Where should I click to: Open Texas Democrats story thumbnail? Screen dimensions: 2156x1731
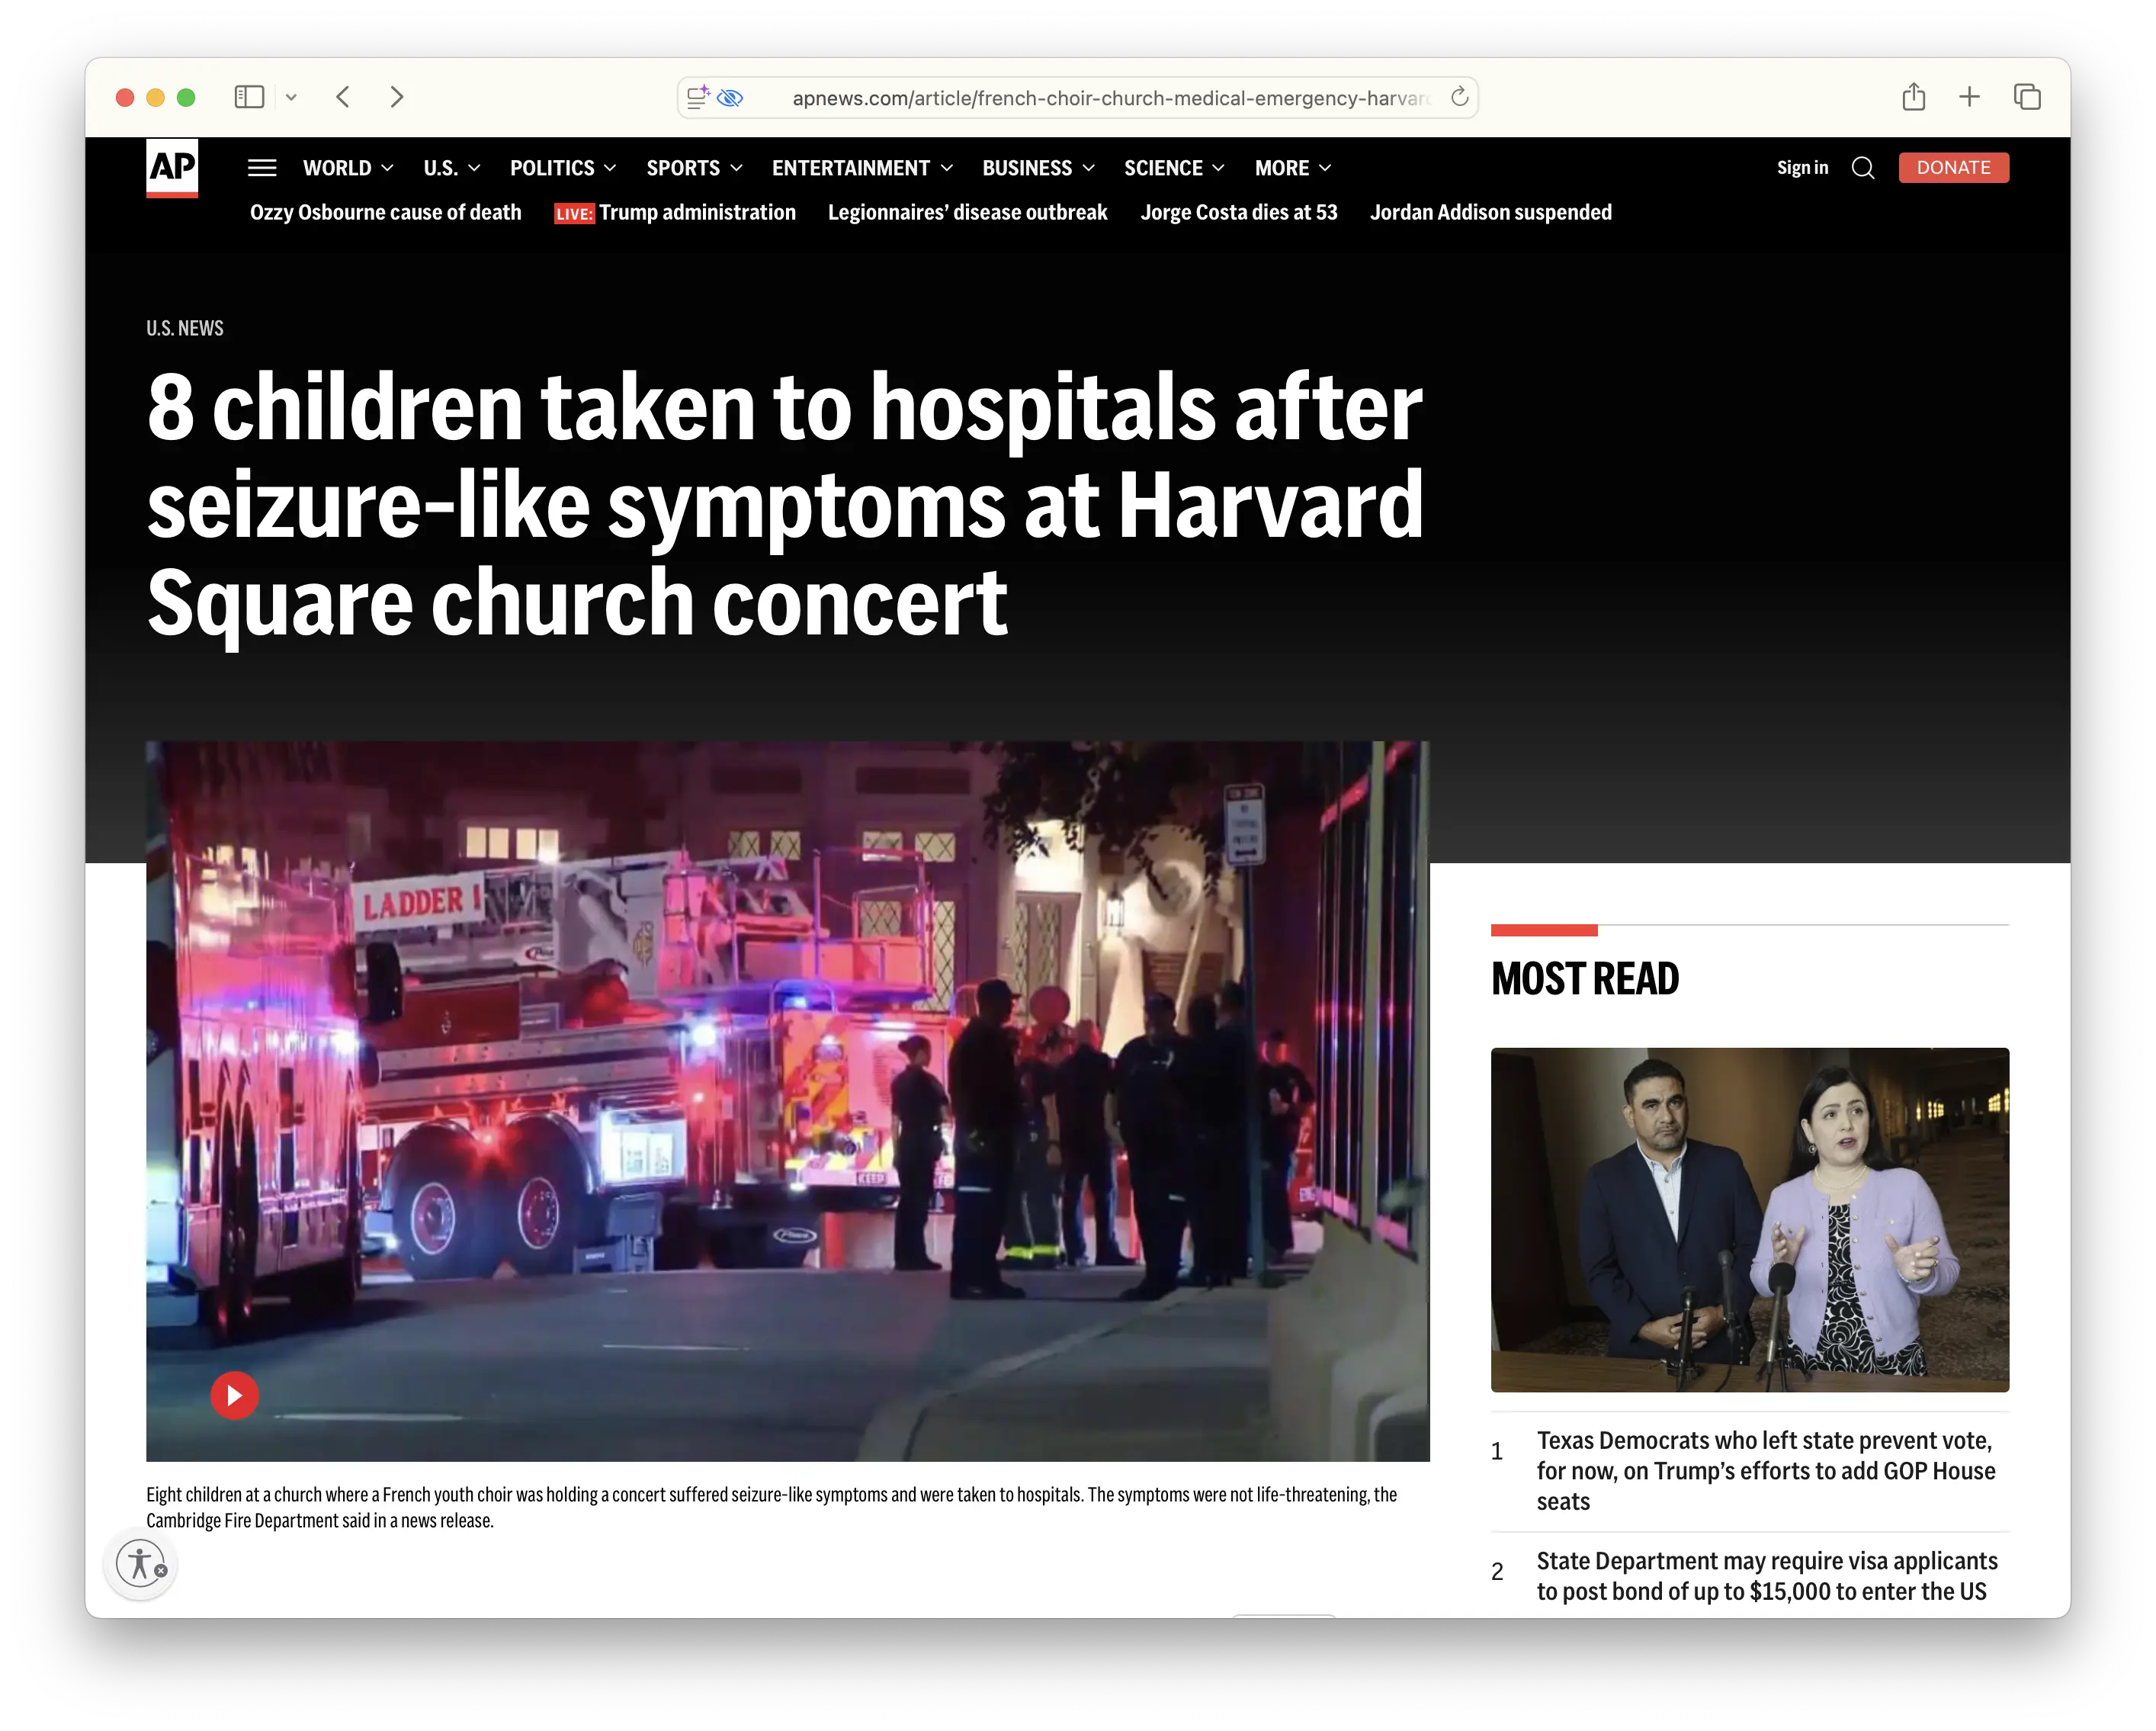click(1750, 1220)
